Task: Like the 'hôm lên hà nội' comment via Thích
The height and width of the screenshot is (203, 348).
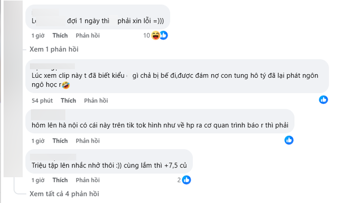Action: (60, 141)
